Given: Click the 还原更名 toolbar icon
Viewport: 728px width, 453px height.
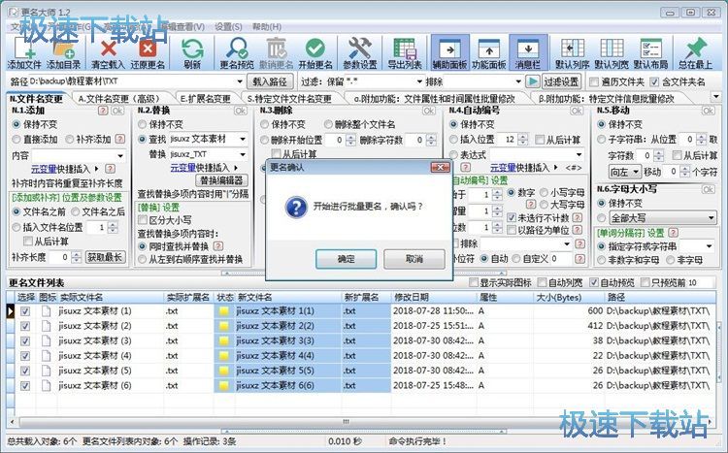Looking at the screenshot, I should [148, 52].
